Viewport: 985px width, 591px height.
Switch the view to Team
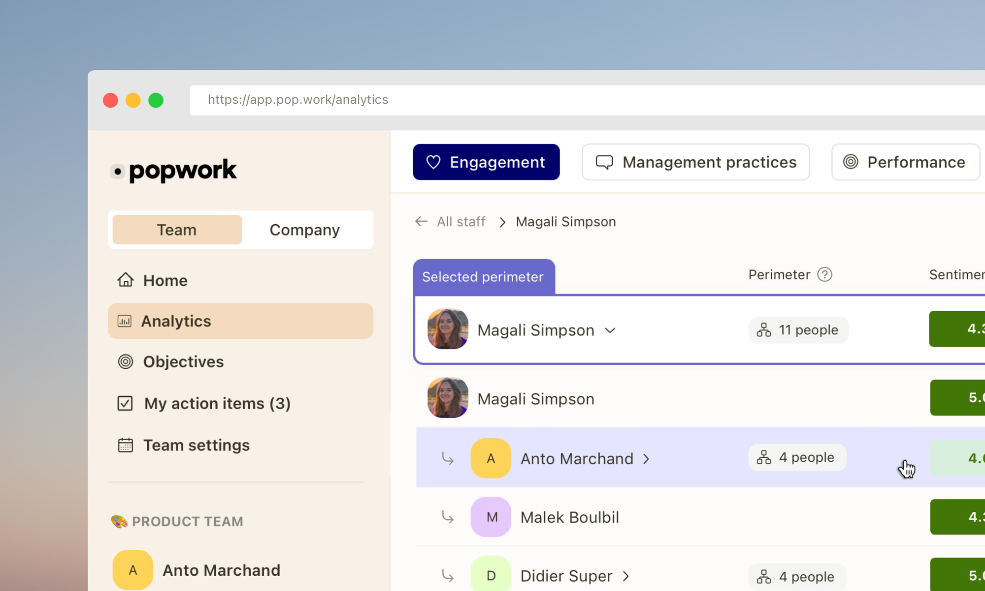click(177, 230)
